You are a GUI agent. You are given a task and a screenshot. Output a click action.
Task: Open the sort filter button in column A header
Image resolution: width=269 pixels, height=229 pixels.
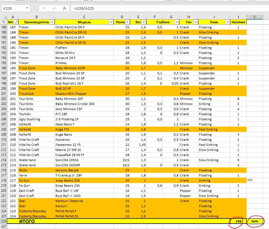click(15, 22)
